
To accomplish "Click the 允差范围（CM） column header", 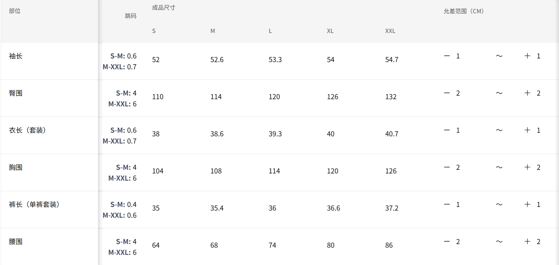I will click(x=464, y=11).
